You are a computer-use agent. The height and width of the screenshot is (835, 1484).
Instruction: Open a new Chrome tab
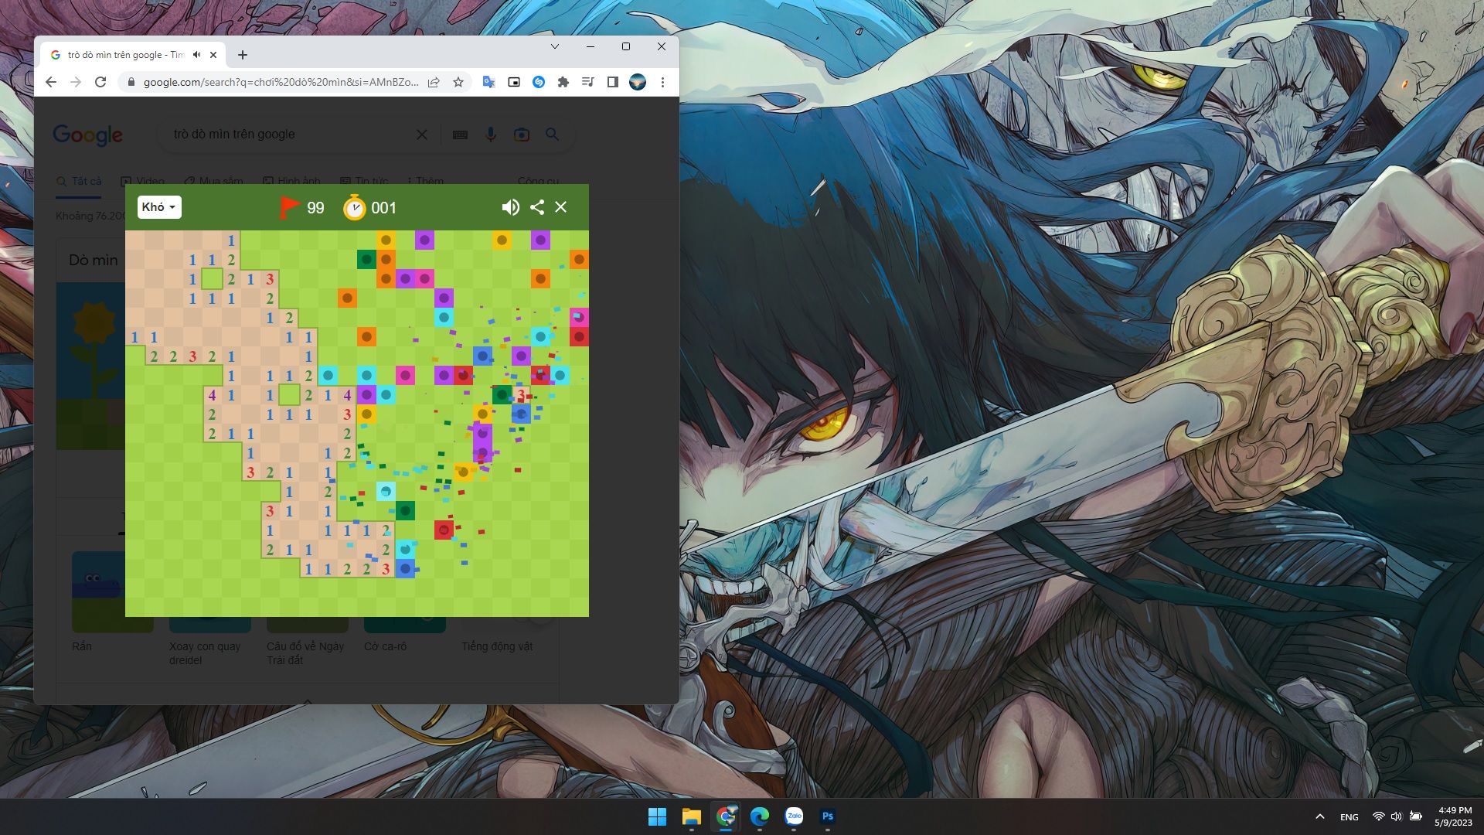pyautogui.click(x=243, y=55)
